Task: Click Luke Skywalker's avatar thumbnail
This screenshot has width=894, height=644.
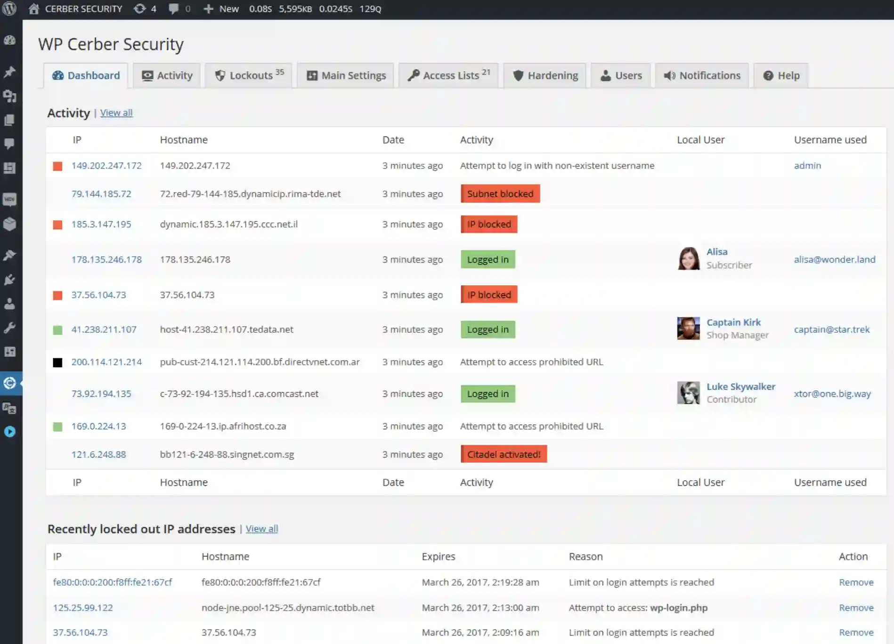Action: 689,393
